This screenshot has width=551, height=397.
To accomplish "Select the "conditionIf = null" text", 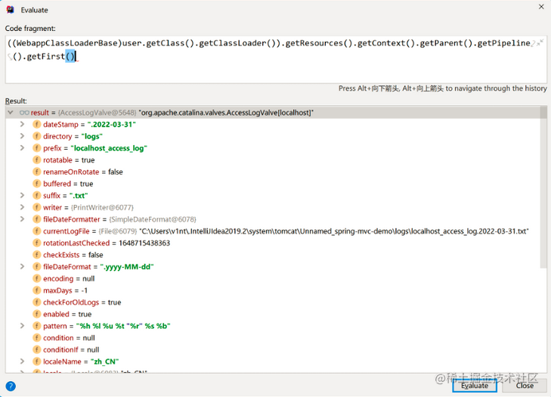I will (71, 349).
